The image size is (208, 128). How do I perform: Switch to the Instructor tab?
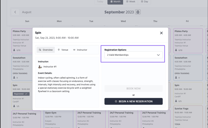pos(80,50)
